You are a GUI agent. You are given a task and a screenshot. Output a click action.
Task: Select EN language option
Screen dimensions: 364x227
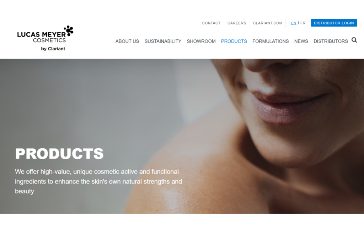pos(293,23)
